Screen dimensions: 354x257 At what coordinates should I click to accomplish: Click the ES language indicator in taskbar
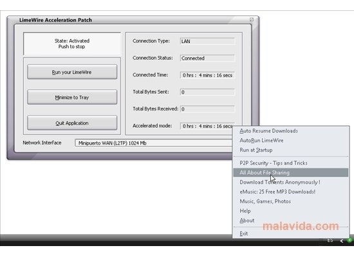pos(330,241)
